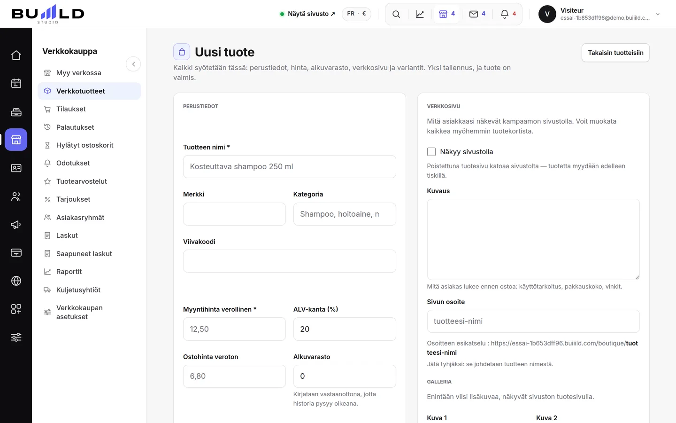Open the calendar icon in left rail

tap(16, 84)
